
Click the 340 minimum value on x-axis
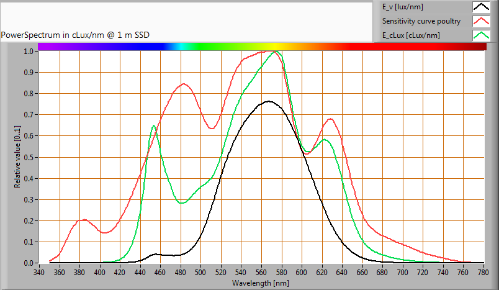coord(39,272)
